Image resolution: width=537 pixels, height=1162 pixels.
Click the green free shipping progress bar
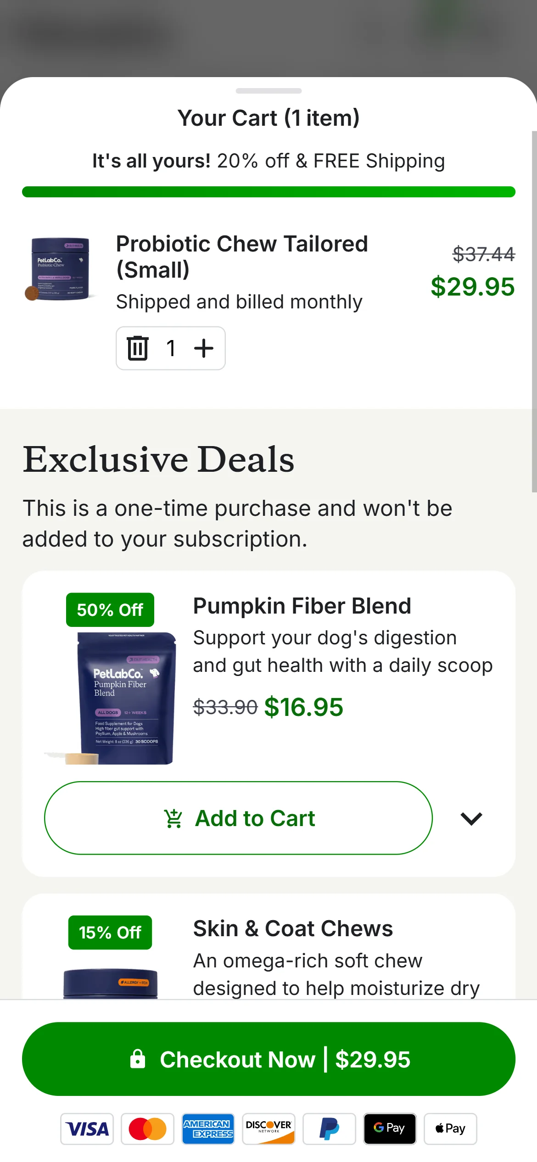tap(268, 192)
